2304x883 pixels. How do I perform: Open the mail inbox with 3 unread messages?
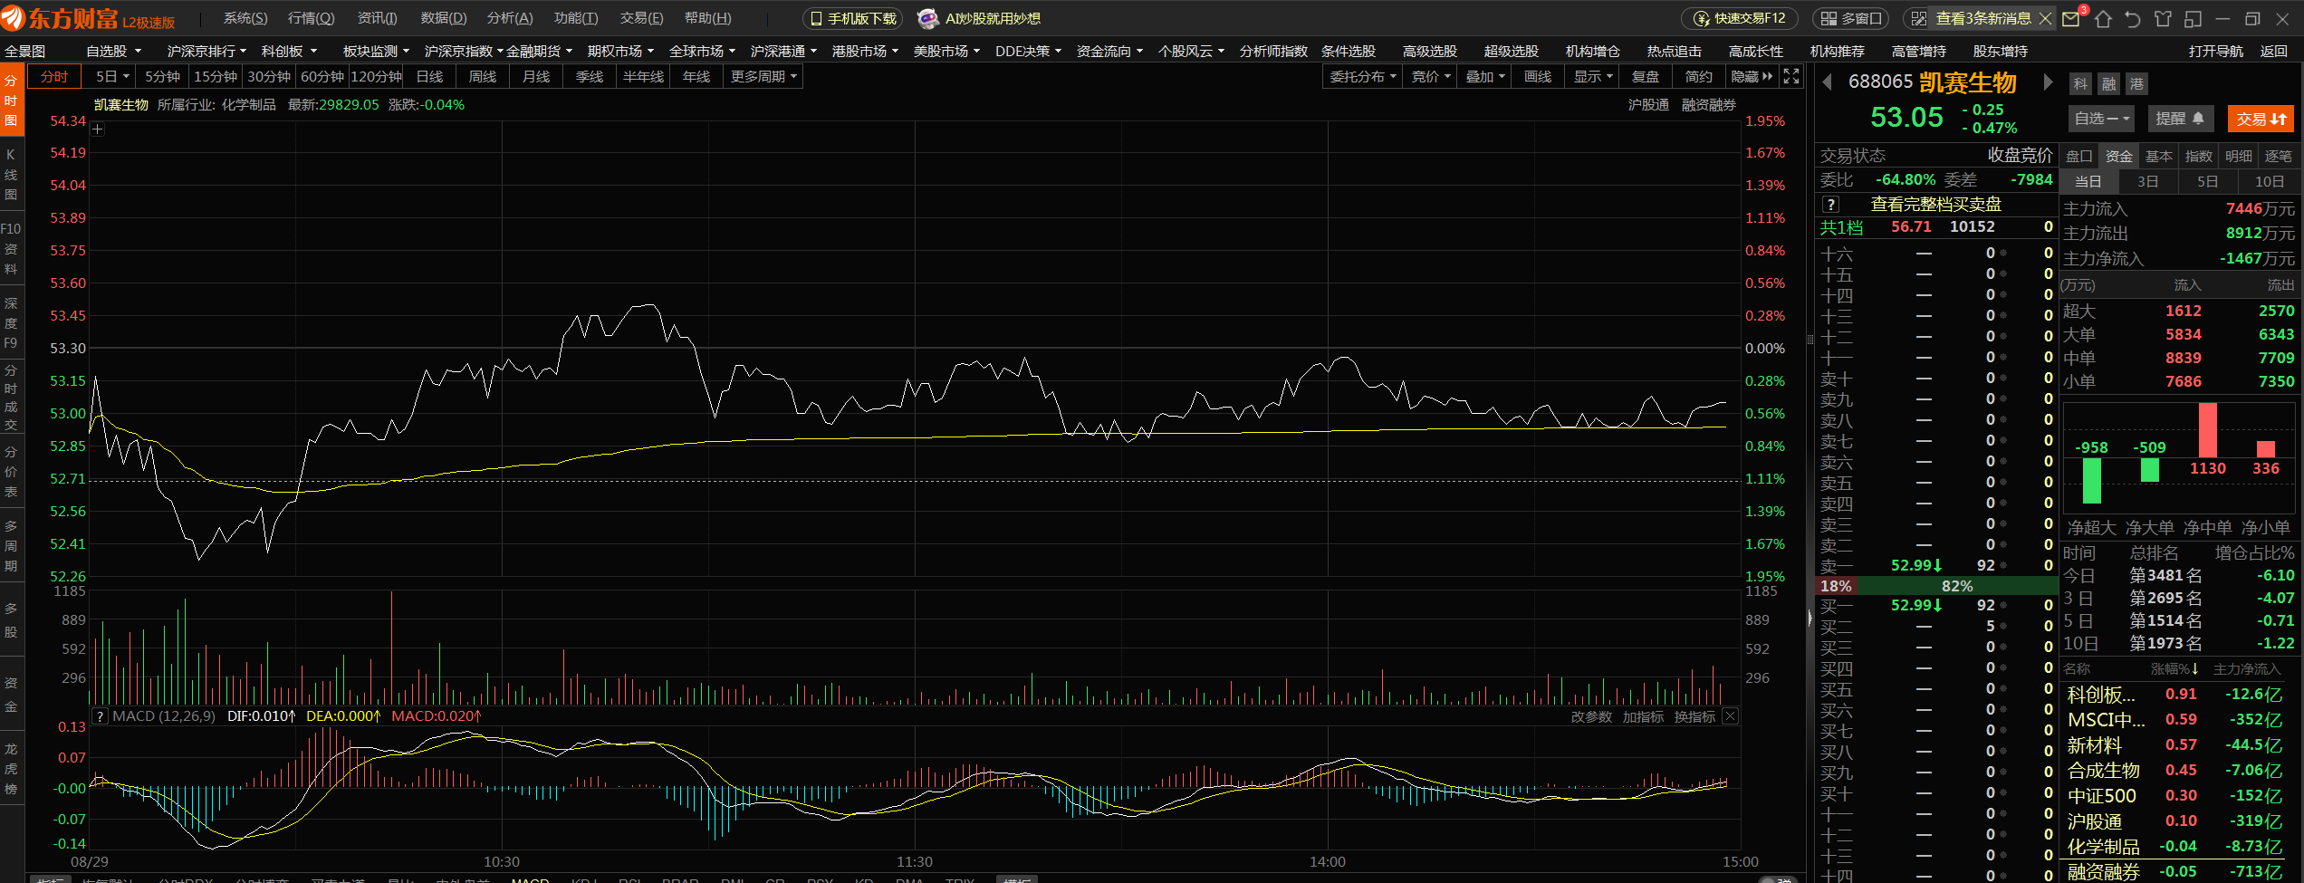click(x=2070, y=18)
